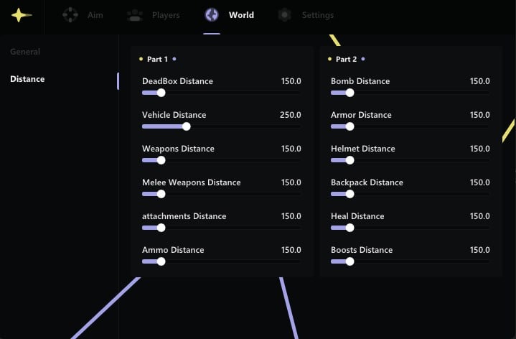Click the Bomb Distance slider handle
The height and width of the screenshot is (339, 516).
click(x=350, y=93)
